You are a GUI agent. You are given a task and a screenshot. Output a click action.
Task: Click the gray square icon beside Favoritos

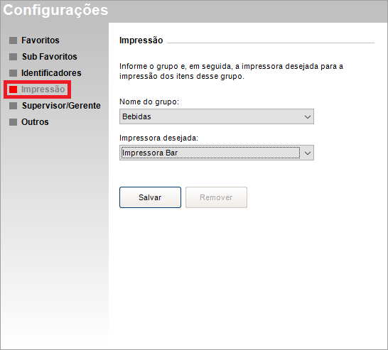[x=13, y=40]
